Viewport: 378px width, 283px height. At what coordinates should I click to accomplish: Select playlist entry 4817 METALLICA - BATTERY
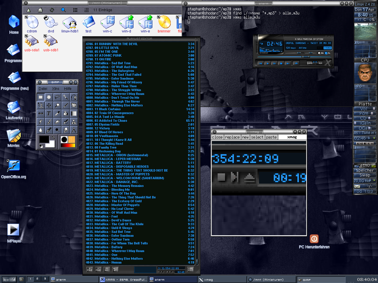pos(140,163)
